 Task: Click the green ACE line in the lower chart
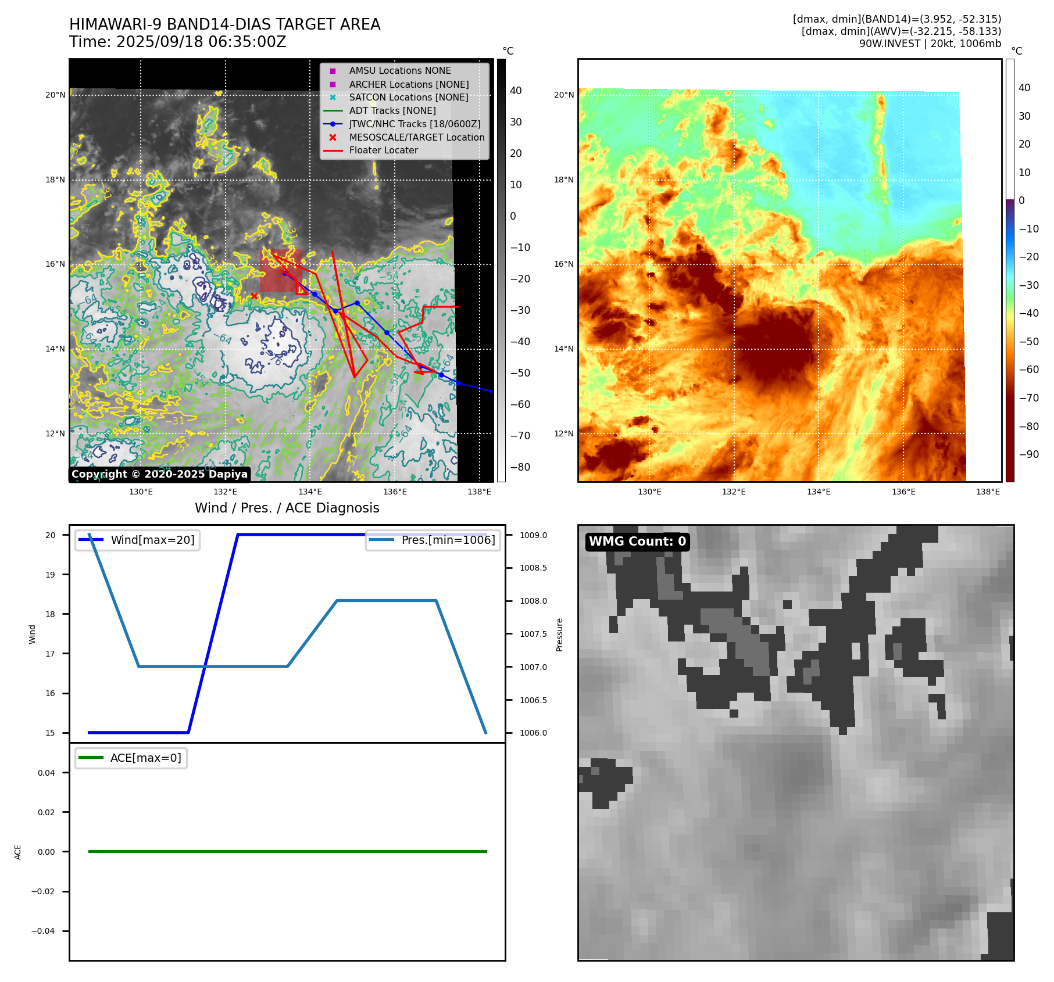(x=287, y=851)
